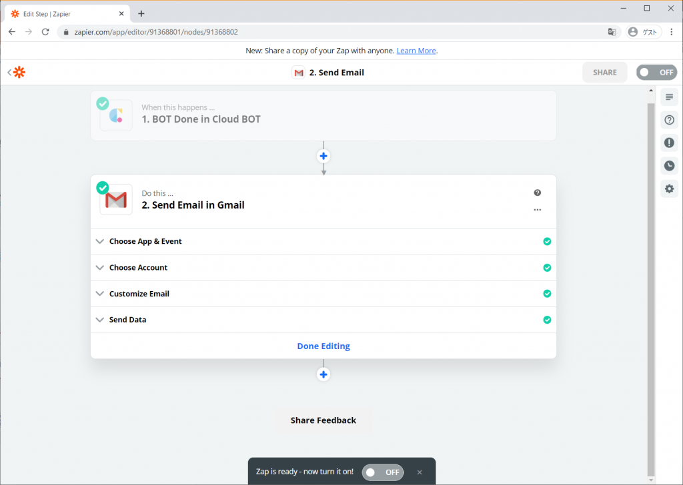Click green checkmark on Send Data row
683x485 pixels.
(x=547, y=320)
